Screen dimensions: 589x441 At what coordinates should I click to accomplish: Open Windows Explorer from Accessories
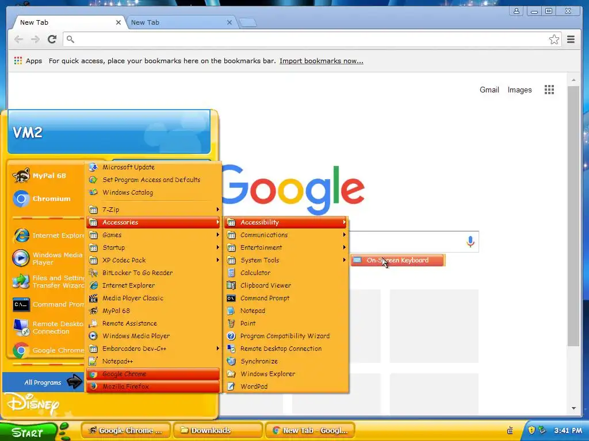click(286, 374)
